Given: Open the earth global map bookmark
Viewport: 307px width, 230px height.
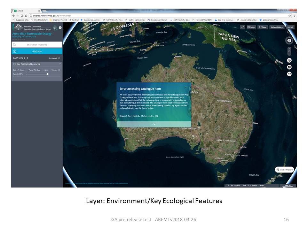Looking at the screenshot, I should pos(135,20).
